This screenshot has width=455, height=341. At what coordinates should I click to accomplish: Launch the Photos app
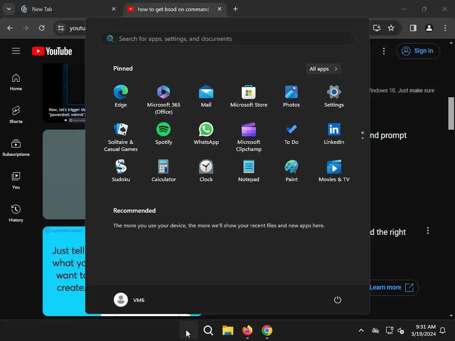click(291, 96)
